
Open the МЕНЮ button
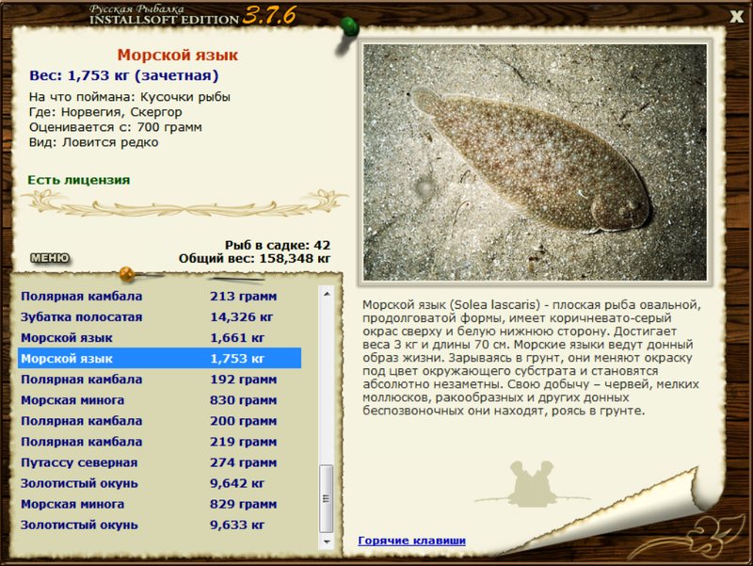click(50, 258)
